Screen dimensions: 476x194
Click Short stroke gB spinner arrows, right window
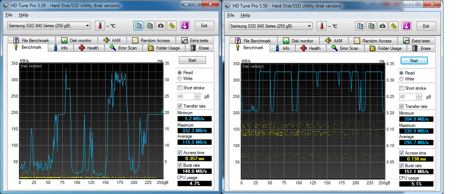click(x=419, y=97)
